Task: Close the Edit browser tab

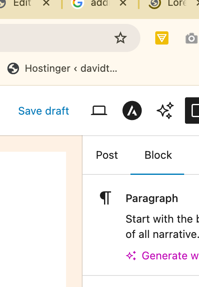Action: [x=46, y=3]
